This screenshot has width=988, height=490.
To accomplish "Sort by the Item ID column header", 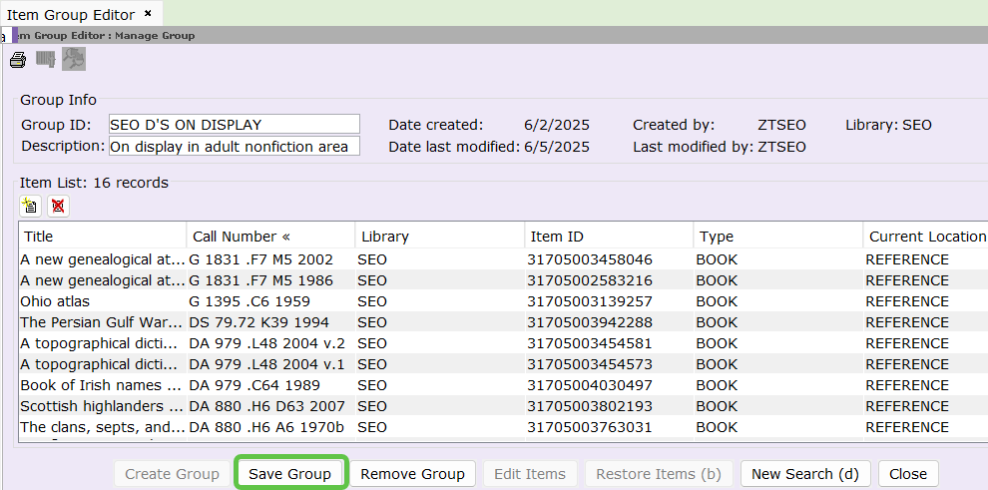I will click(x=609, y=237).
